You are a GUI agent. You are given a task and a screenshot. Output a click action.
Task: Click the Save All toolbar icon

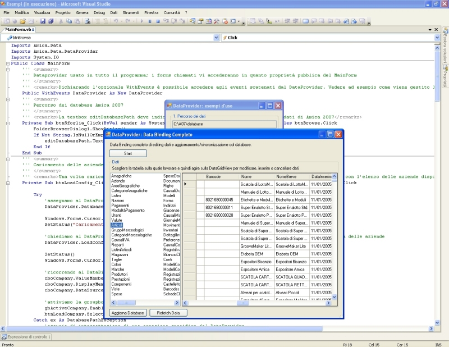51,21
